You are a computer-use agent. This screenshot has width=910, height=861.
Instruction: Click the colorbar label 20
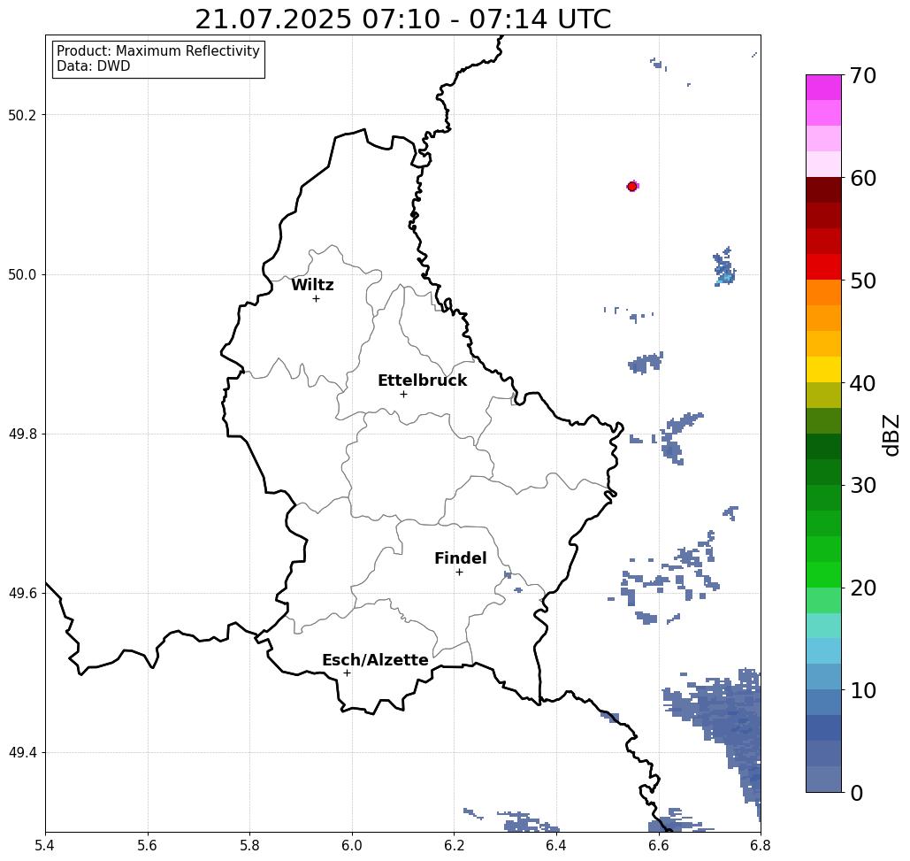tap(863, 588)
